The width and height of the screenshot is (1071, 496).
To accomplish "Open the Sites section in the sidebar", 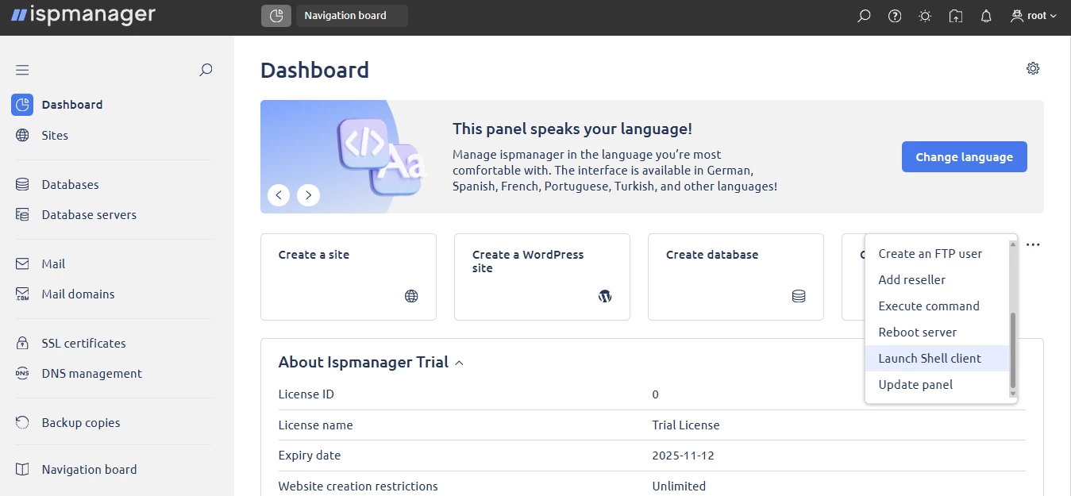I will pyautogui.click(x=55, y=135).
